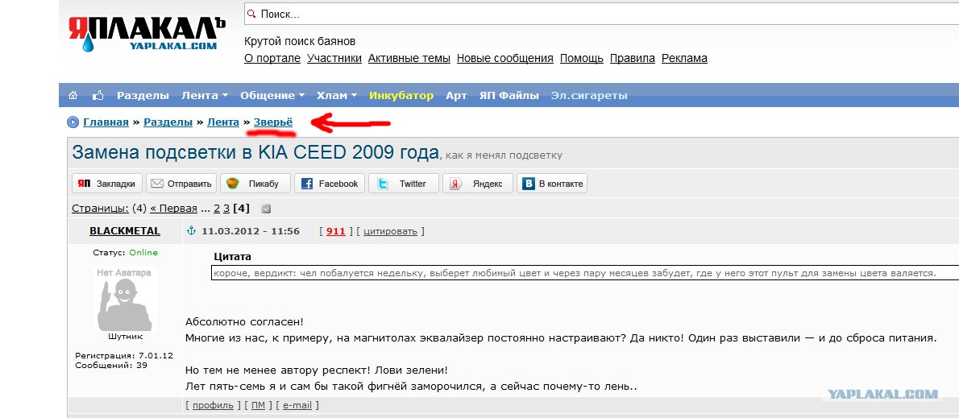This screenshot has height=418, width=959.
Task: Click the Крутой поиск баянов text
Action: tap(300, 42)
